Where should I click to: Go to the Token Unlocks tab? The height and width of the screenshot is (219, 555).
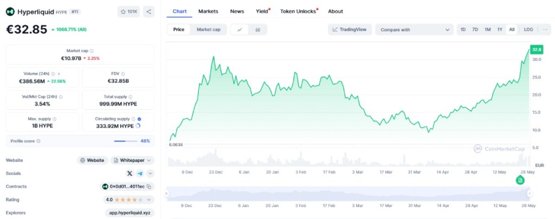(298, 11)
